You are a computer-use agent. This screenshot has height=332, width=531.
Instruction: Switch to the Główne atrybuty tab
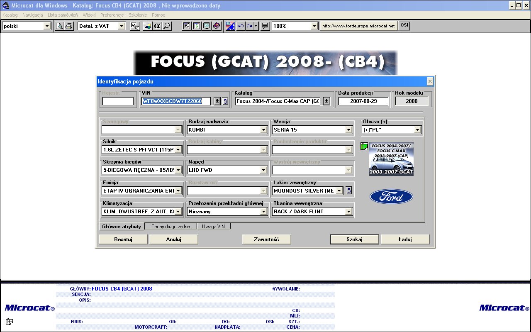pyautogui.click(x=122, y=227)
